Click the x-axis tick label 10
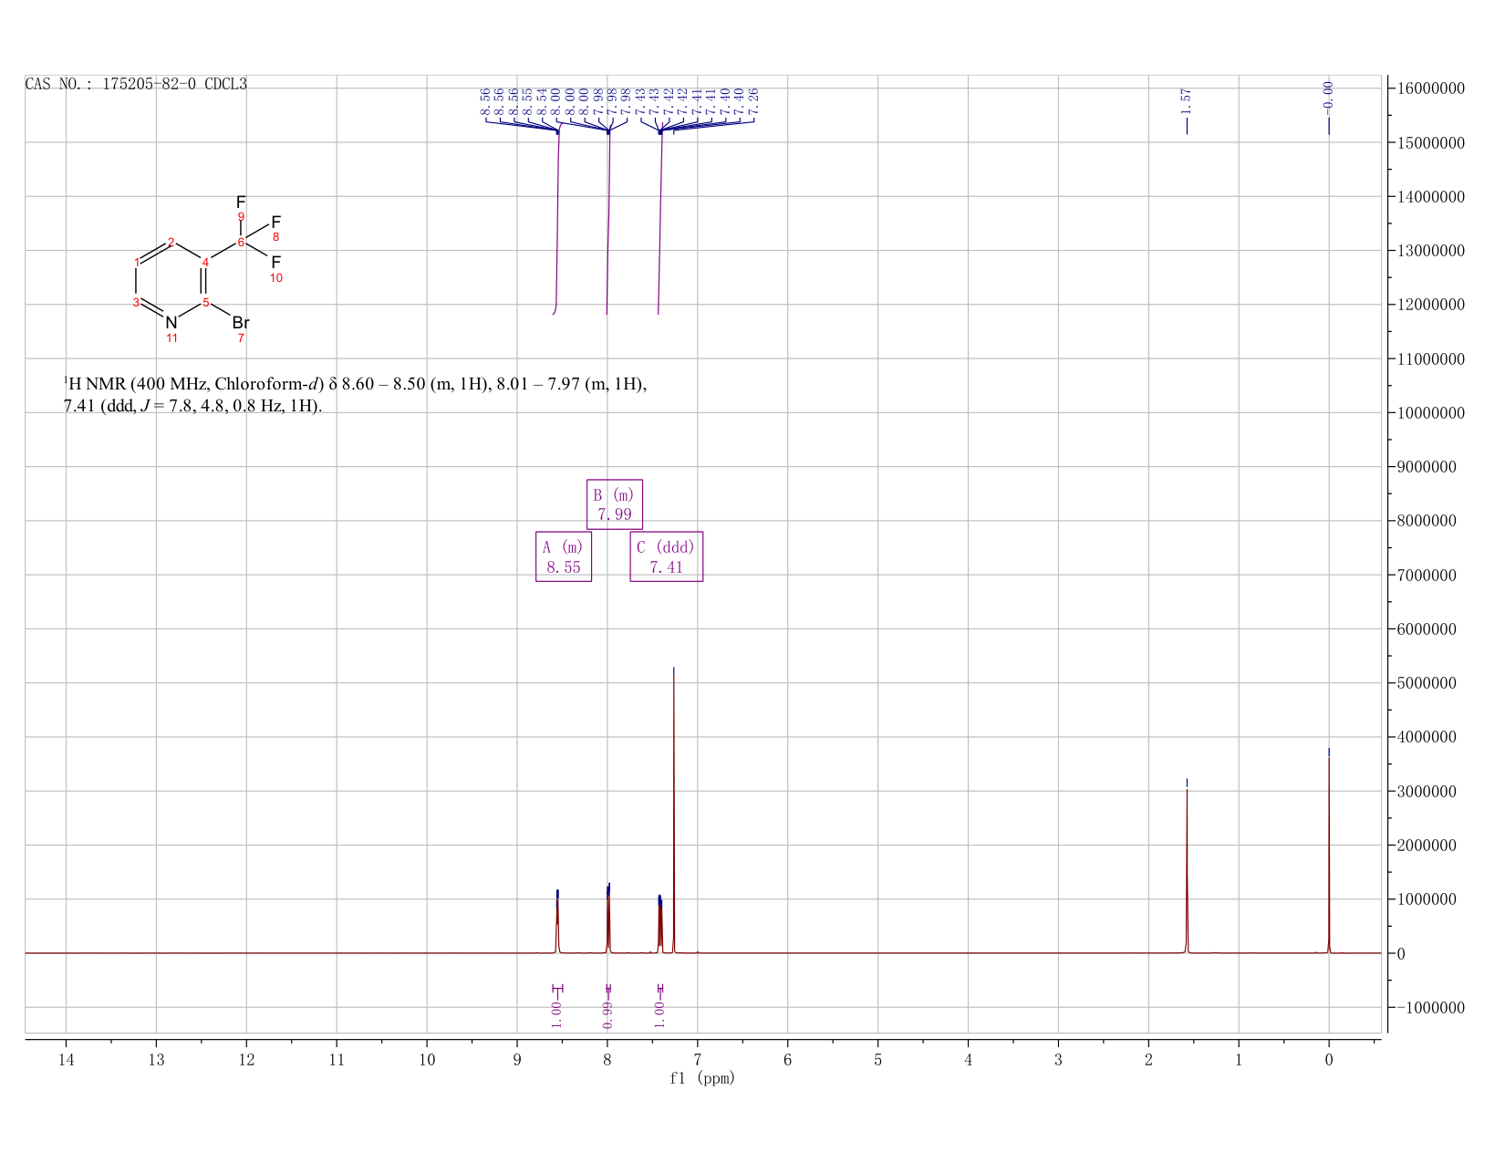1505x1163 pixels. (427, 1059)
